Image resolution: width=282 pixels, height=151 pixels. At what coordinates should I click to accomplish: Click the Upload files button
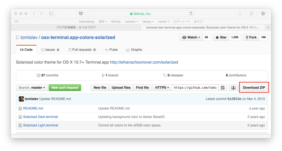[x=121, y=88]
